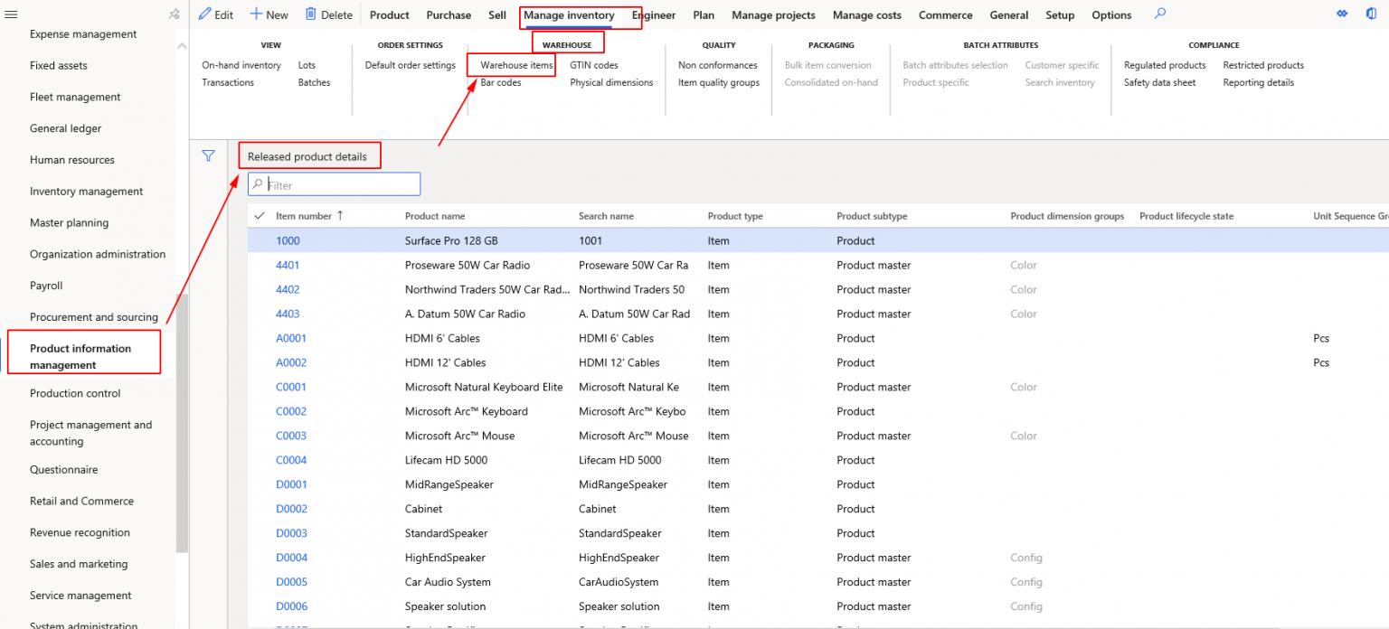Image resolution: width=1389 pixels, height=629 pixels.
Task: Toggle the select-all checkmark in grid header
Action: coord(260,216)
